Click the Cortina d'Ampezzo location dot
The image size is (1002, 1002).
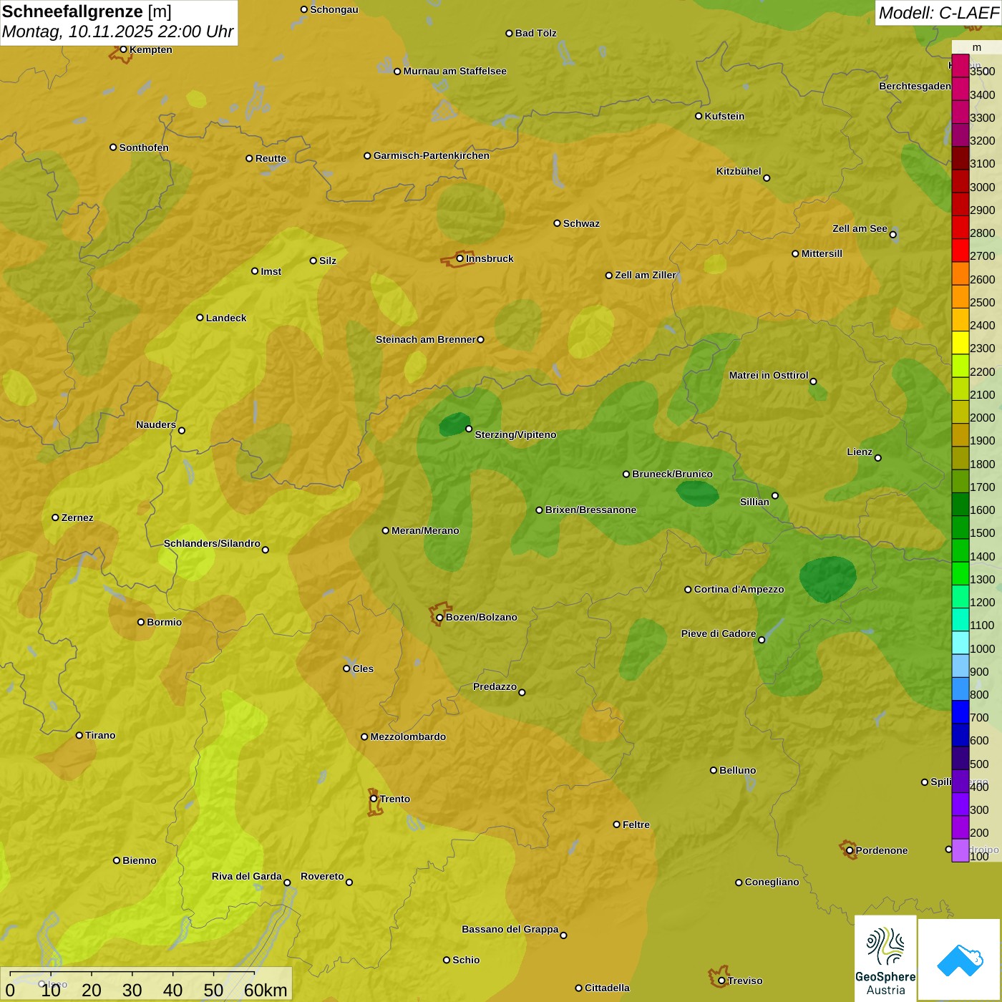(688, 590)
